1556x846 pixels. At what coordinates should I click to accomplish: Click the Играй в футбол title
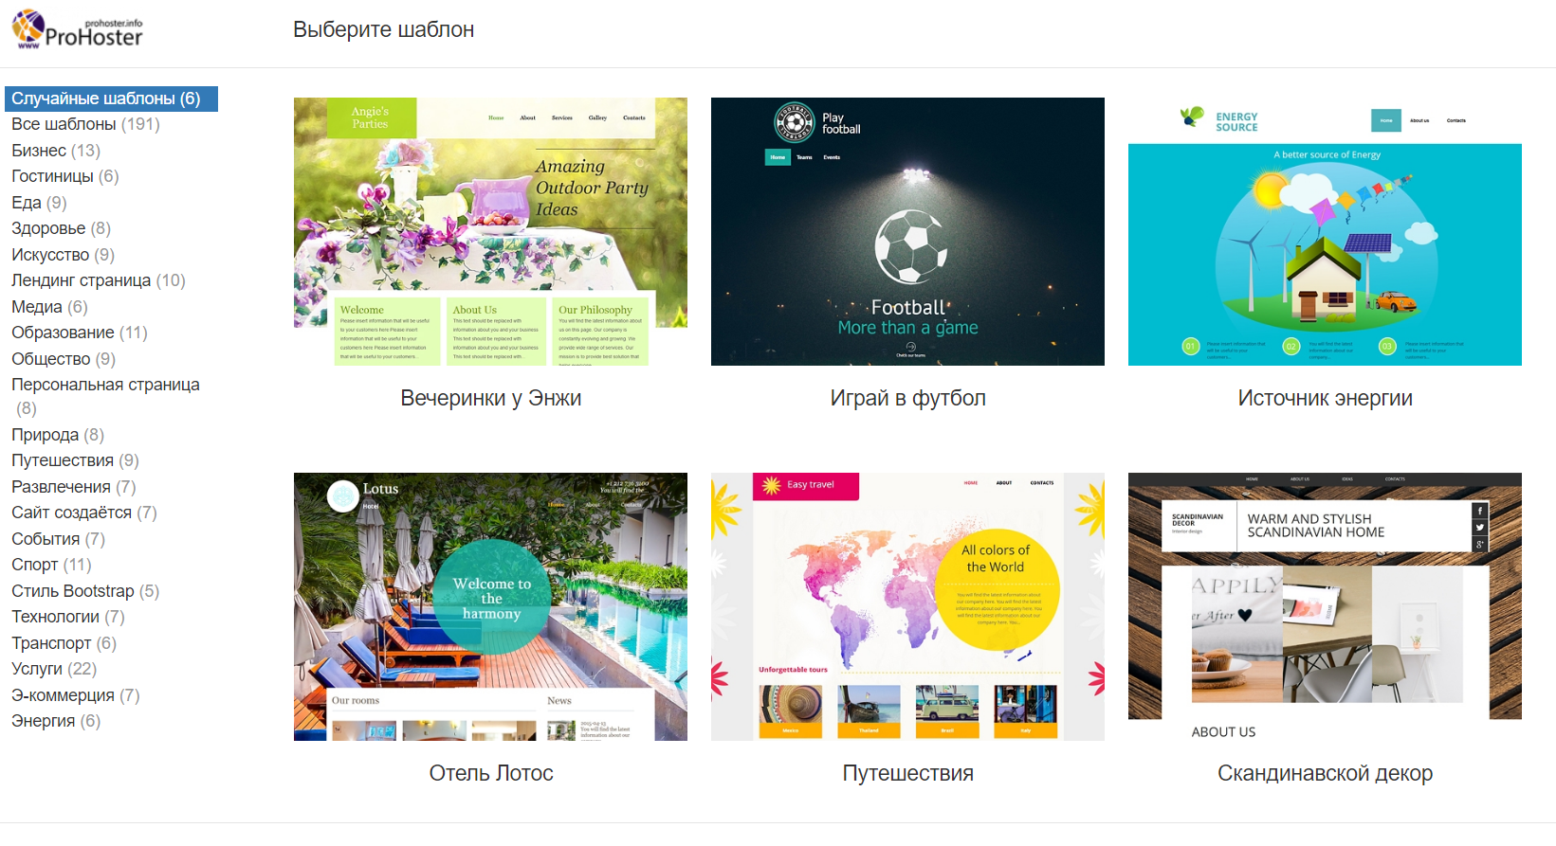907,398
